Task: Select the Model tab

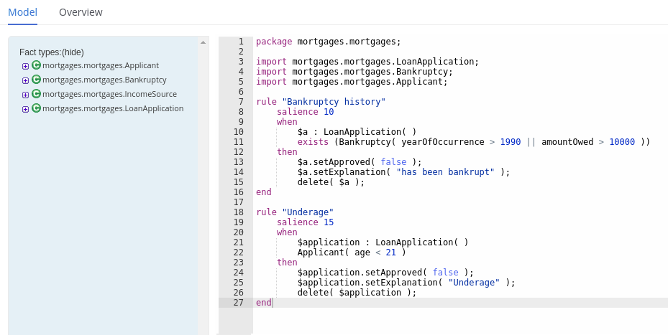Action: [22, 12]
